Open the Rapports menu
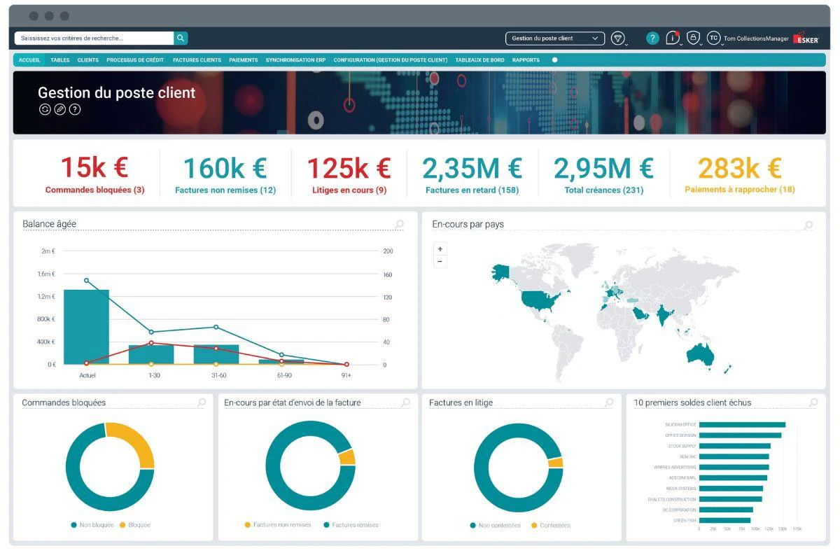Image resolution: width=840 pixels, height=560 pixels. [526, 60]
